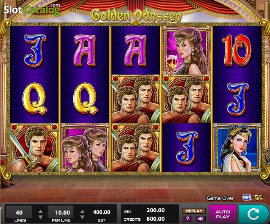Increase the number of lines with up arrow

click(x=40, y=211)
